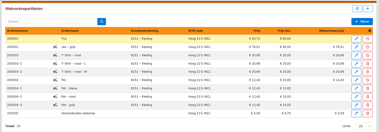Edit article 200001 Trui with pencil icon

[356, 39]
